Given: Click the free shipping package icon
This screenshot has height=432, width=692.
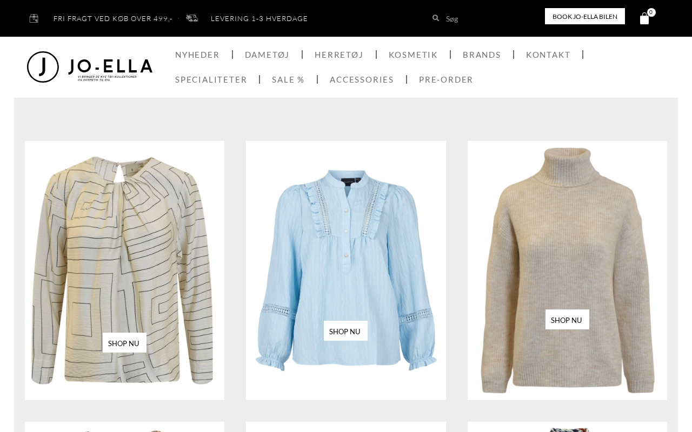Looking at the screenshot, I should tap(34, 18).
